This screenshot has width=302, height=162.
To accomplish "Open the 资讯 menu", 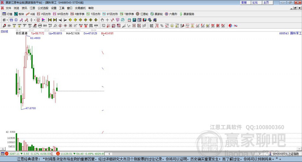I will tap(24, 8).
